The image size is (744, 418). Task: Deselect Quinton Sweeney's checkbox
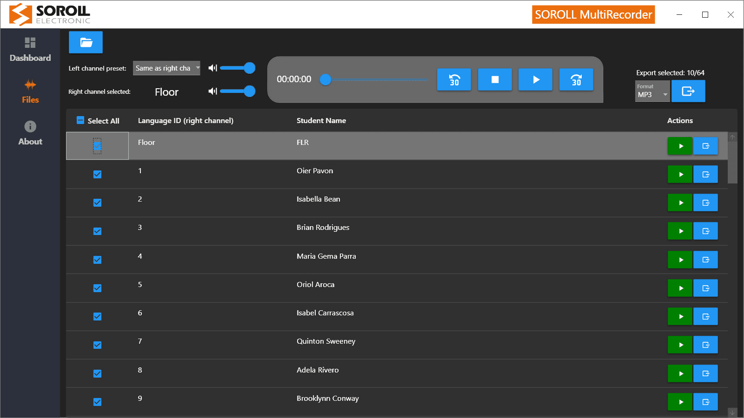coord(97,345)
